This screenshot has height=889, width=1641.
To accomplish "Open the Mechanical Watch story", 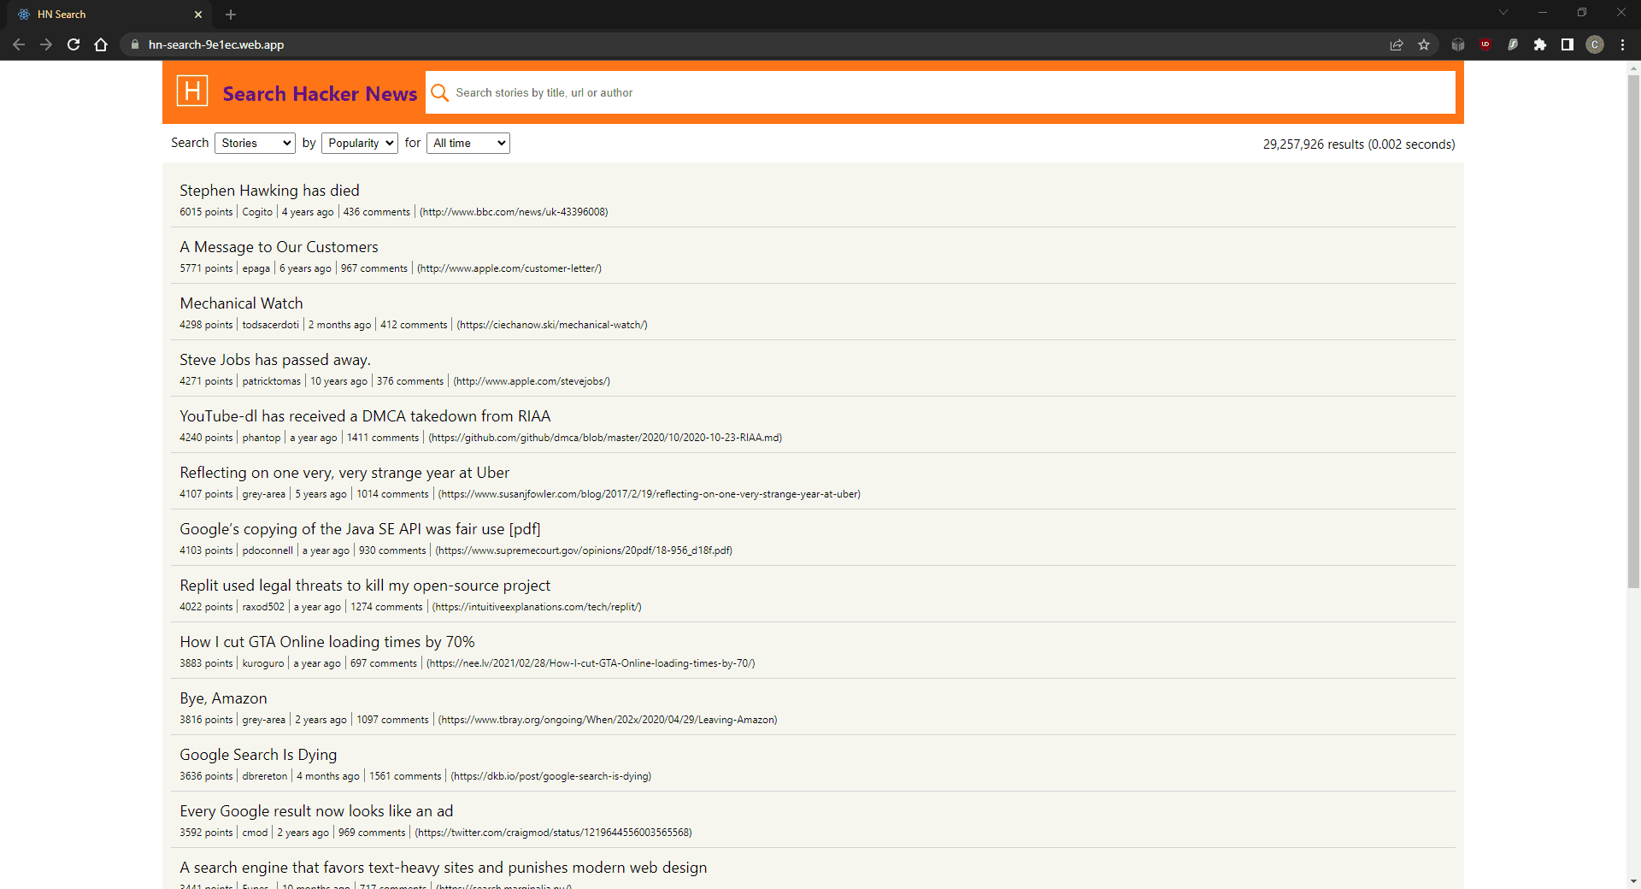I will coord(241,303).
